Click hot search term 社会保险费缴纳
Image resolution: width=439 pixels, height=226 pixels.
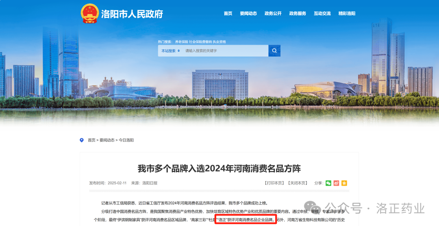(x=200, y=42)
